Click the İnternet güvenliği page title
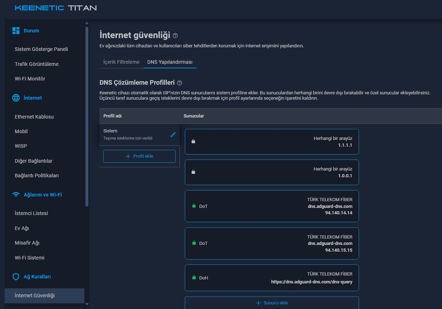Screen dimensions: 442x309 (x=135, y=35)
